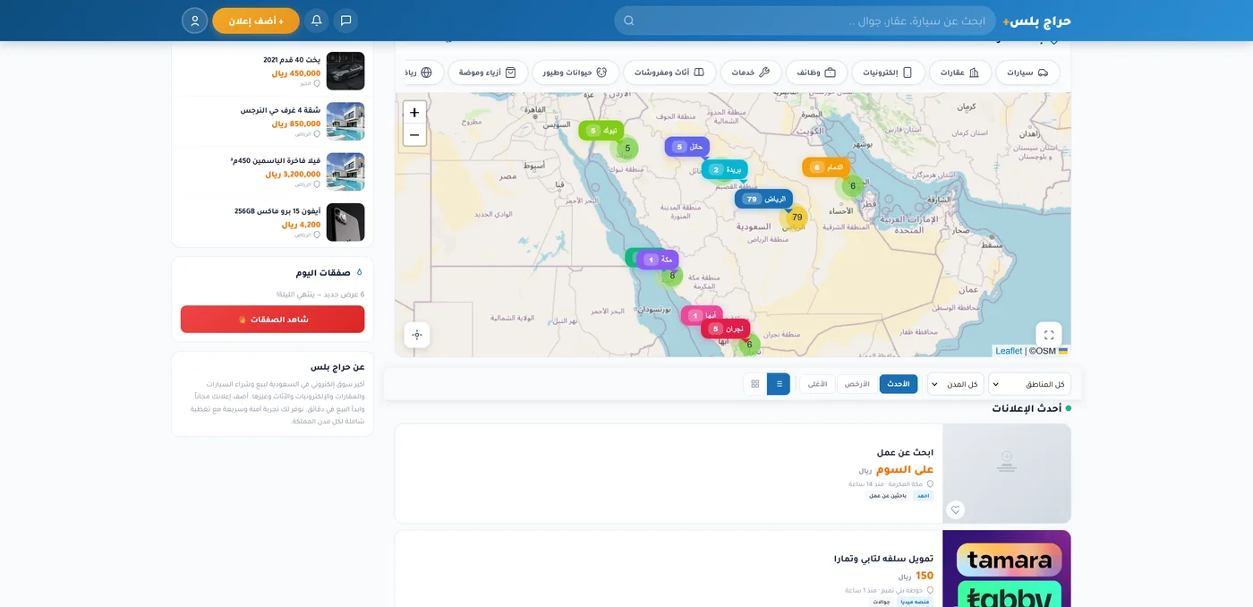Viewport: 1253px width, 607px height.
Task: Favorite the ابحث عن عمل listing
Action: click(956, 509)
